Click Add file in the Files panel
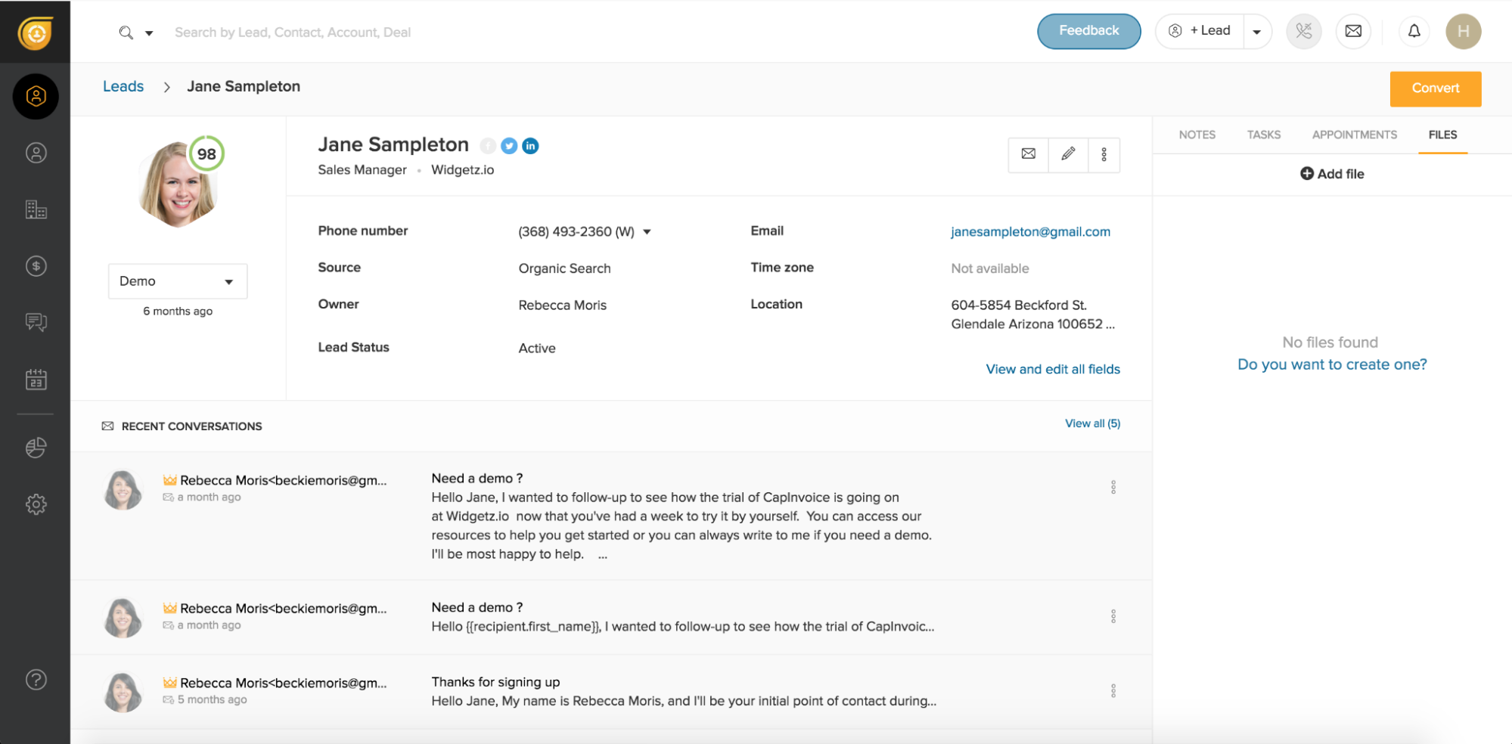This screenshot has height=744, width=1512. point(1330,173)
